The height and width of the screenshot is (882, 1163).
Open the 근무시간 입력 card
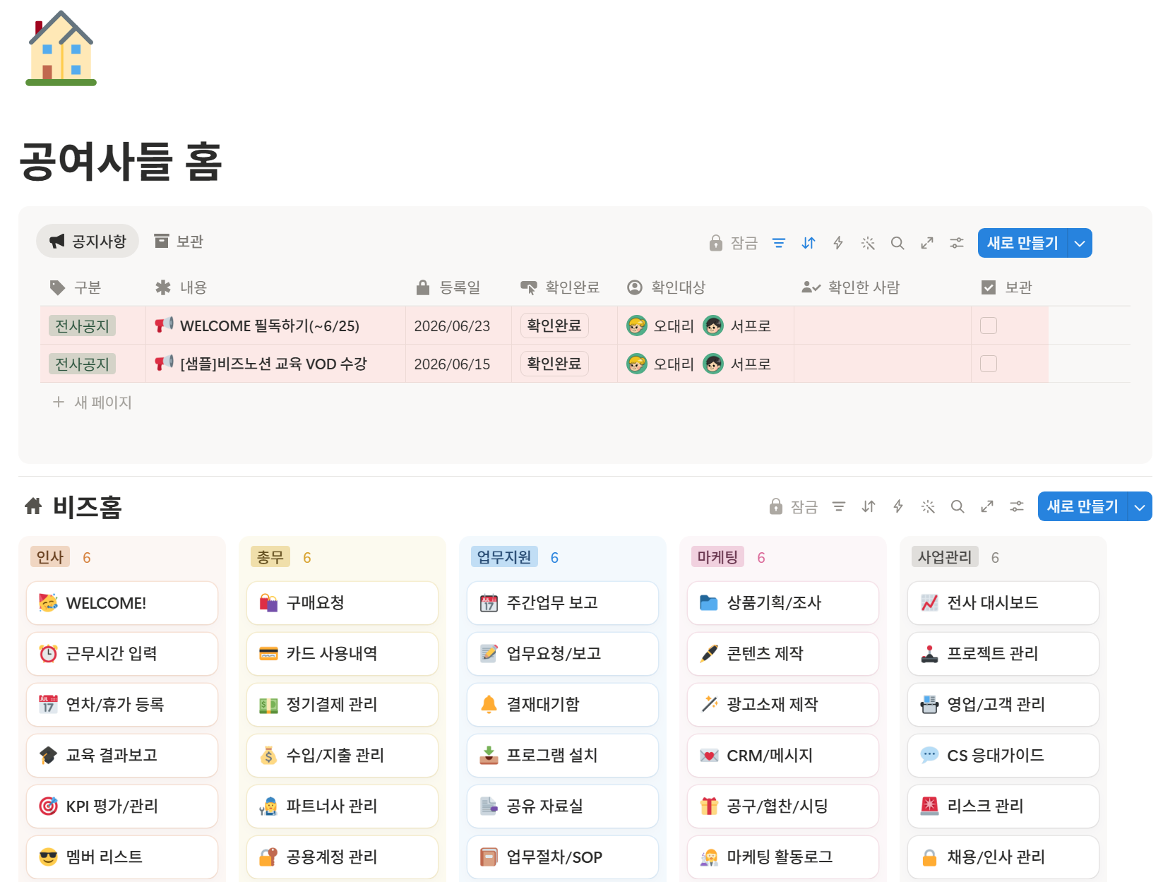122,654
